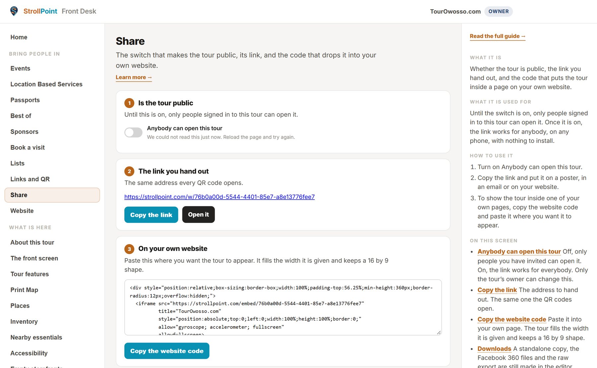This screenshot has width=597, height=368.
Task: Click inside the embed code text area
Action: (x=283, y=307)
